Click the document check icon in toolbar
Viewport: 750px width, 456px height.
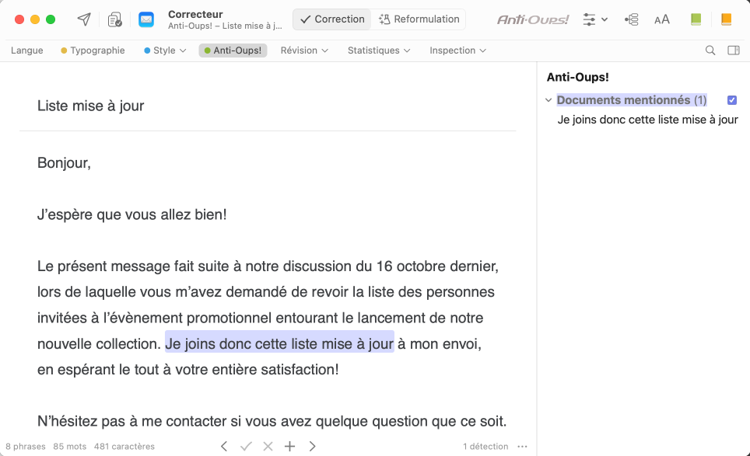pos(115,19)
